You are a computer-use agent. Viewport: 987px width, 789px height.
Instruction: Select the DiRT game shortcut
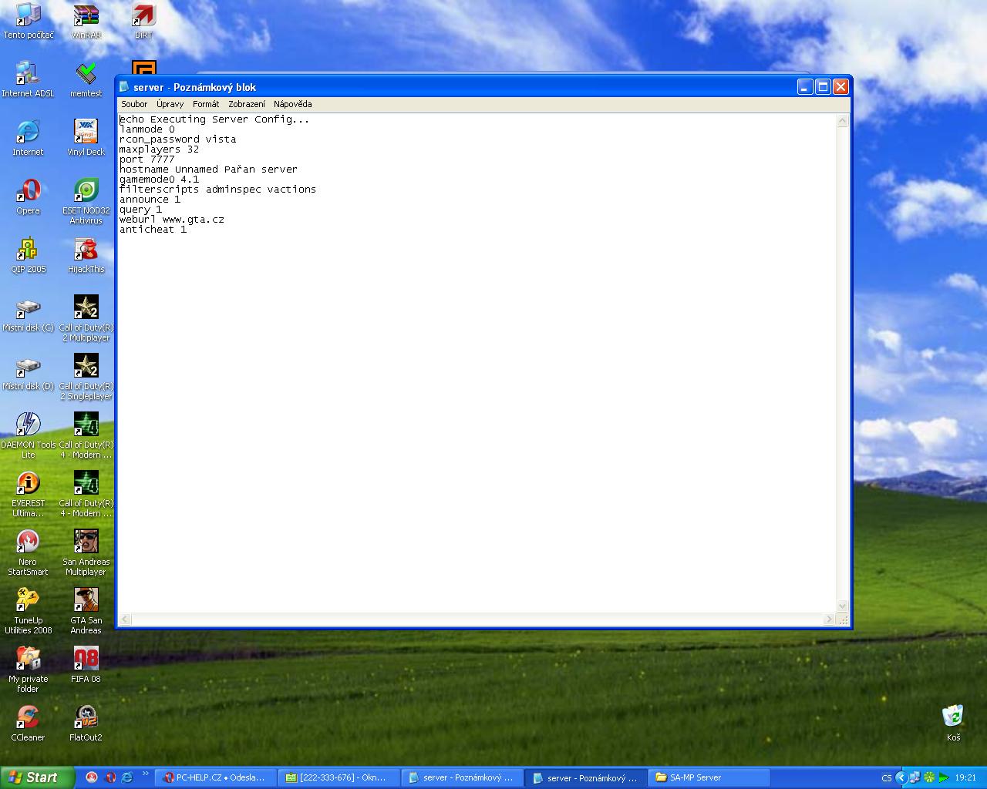143,21
